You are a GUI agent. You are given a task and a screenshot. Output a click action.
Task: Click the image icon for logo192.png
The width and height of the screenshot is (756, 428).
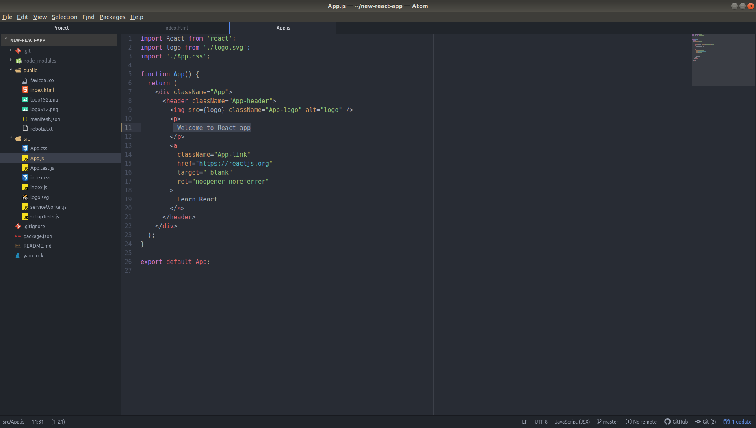point(25,99)
